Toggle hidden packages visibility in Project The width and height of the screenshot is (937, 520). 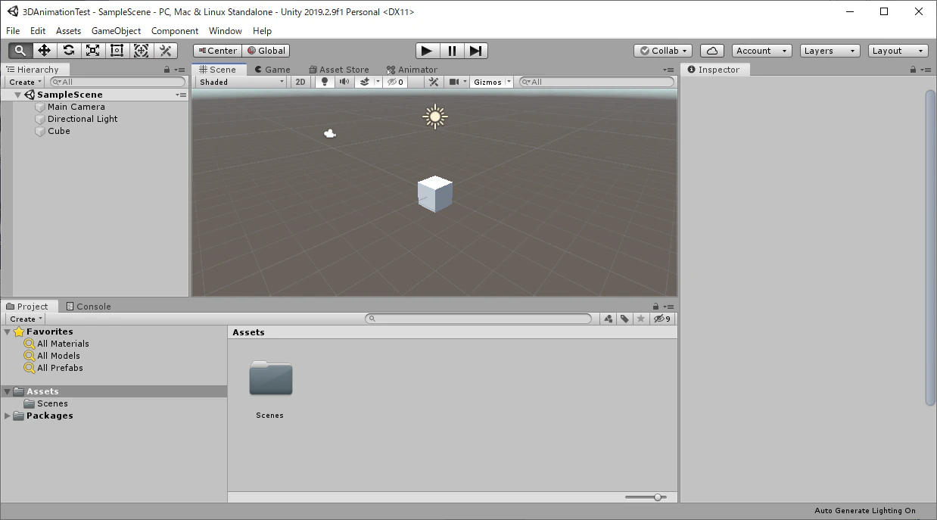pyautogui.click(x=662, y=319)
